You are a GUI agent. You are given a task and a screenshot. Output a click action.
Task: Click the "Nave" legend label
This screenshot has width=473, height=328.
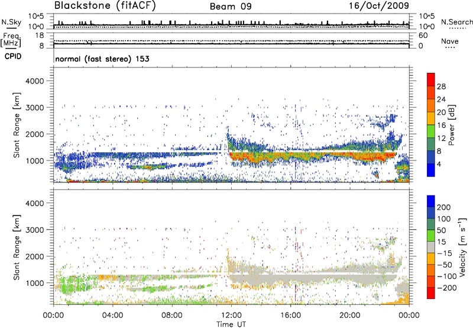click(449, 41)
